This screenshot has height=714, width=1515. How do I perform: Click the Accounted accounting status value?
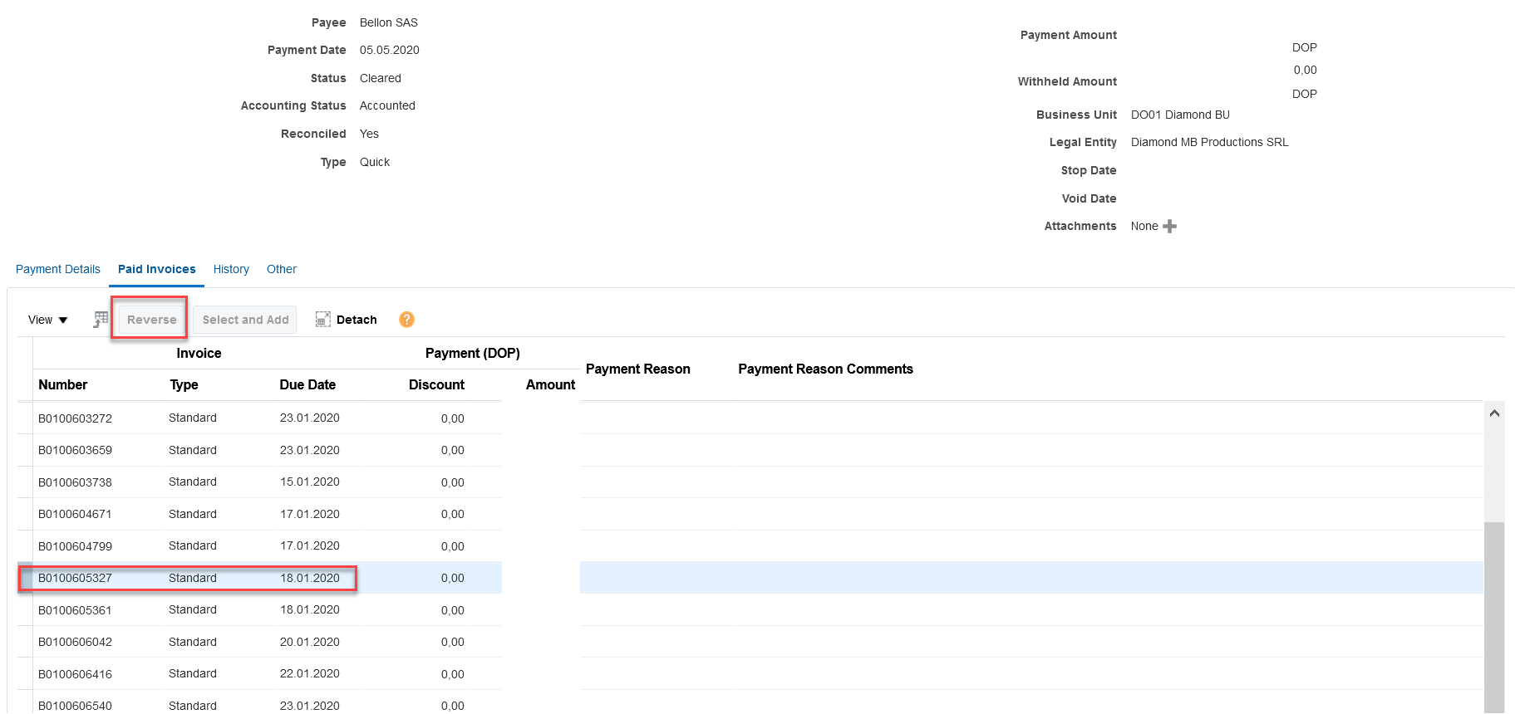tap(387, 105)
